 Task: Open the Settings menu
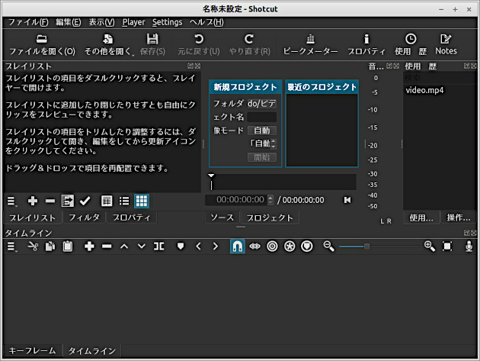click(167, 22)
